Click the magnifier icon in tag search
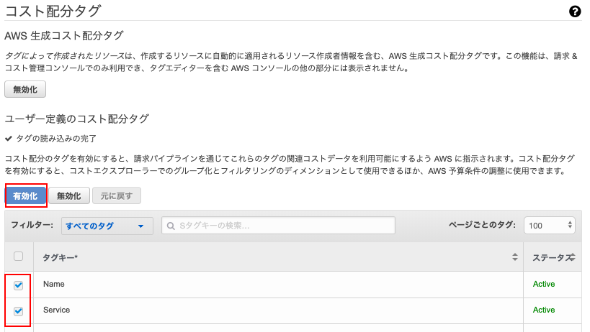The image size is (590, 332). point(171,226)
